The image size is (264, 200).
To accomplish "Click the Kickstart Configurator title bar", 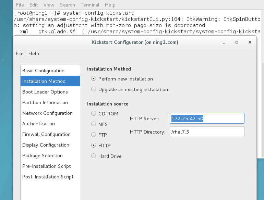I will [x=135, y=42].
